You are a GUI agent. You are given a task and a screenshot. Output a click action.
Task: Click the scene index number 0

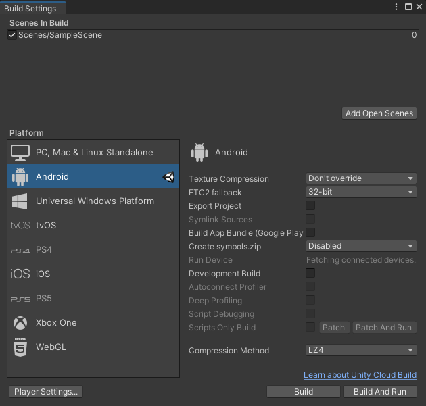(414, 35)
